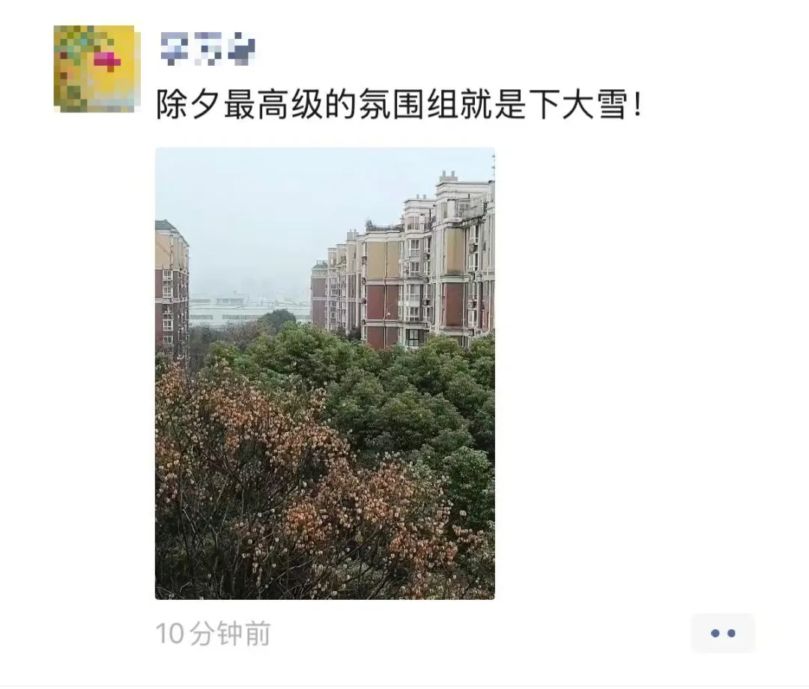Click the rounded gray button beside 10分钟前

[x=723, y=633]
